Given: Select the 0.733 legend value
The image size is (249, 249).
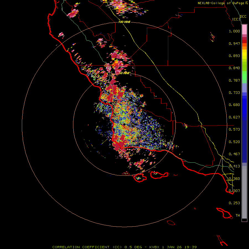Looking at the screenshot, I should (x=234, y=93).
